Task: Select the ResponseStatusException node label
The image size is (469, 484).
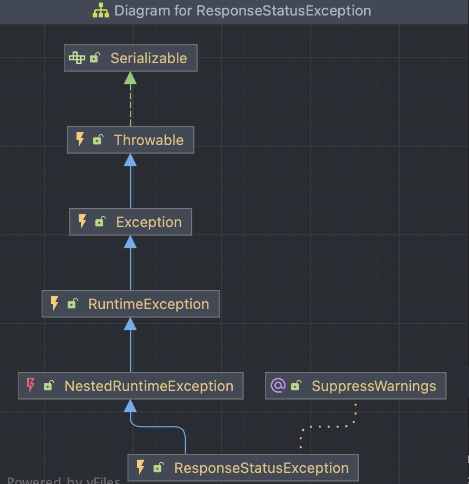Action: 261,468
